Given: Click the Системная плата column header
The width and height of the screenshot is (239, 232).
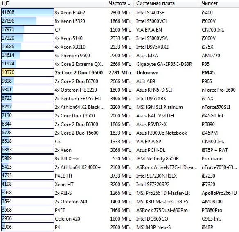Looking at the screenshot, I should click(167, 3).
